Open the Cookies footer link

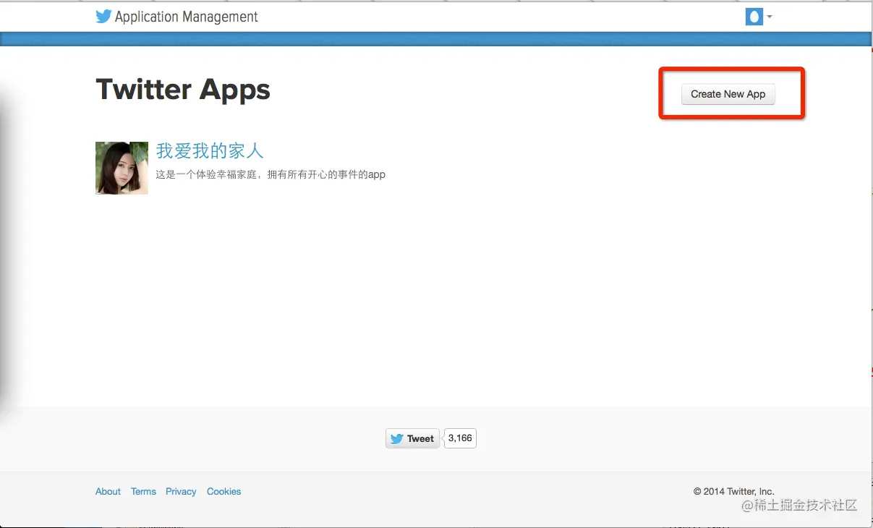pos(223,491)
